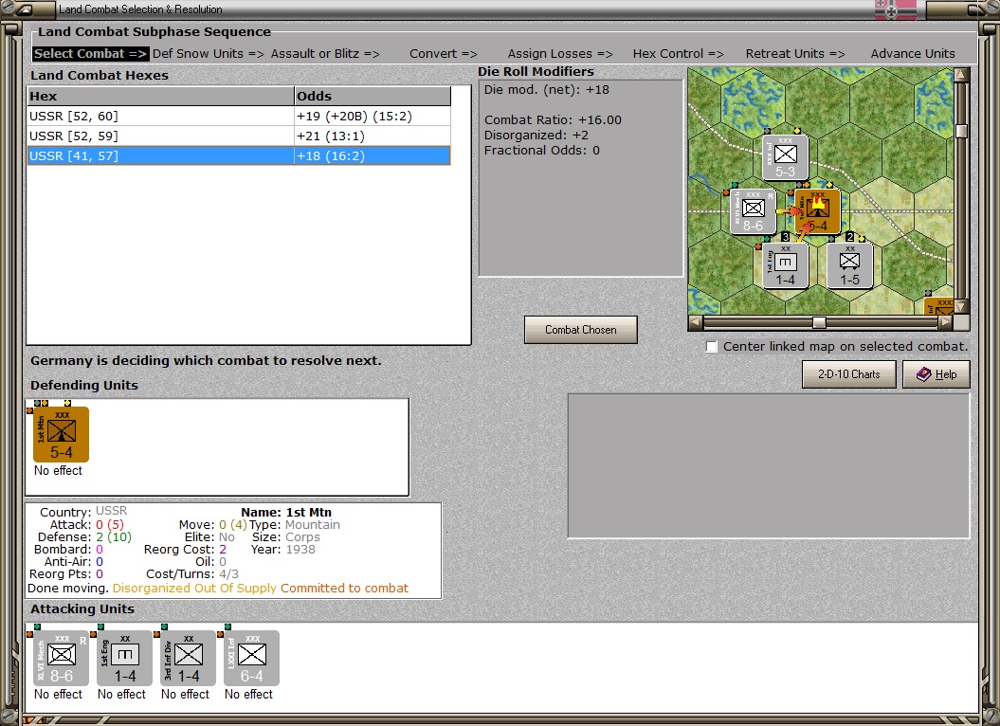
Task: Click the Odds column header
Action: point(373,97)
